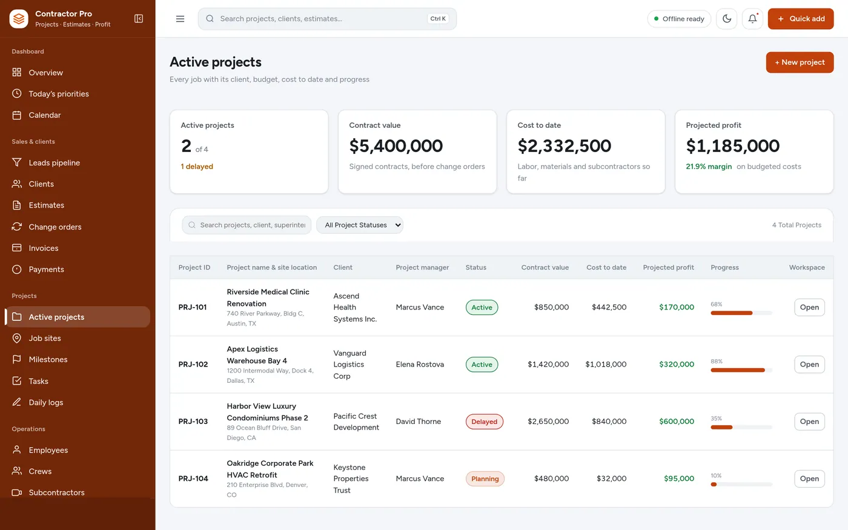The width and height of the screenshot is (848, 530).
Task: Click the Tasks checkbox icon
Action: click(x=17, y=381)
